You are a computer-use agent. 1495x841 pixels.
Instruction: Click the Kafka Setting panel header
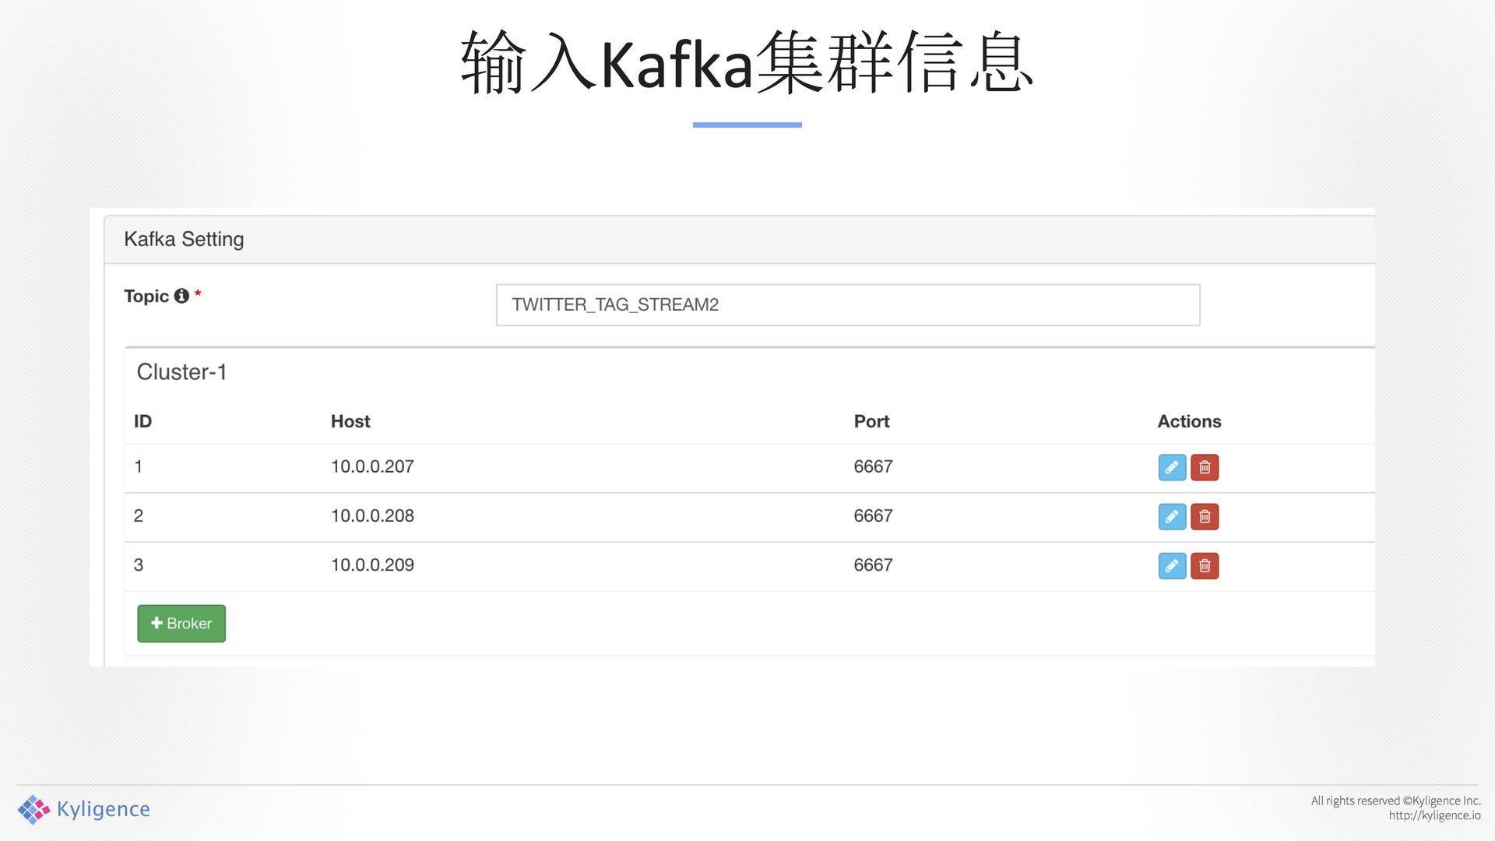[x=184, y=239]
